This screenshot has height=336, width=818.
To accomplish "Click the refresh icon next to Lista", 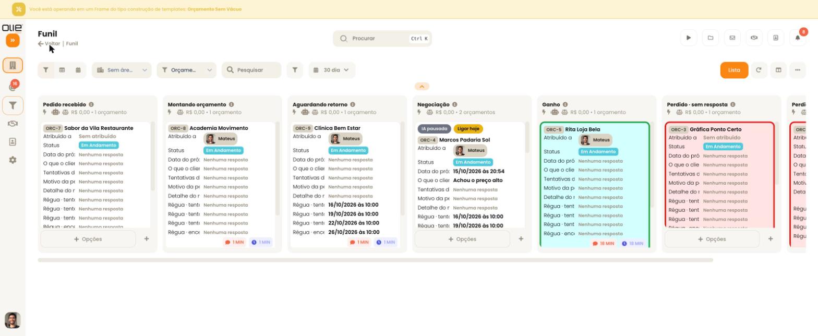I will point(759,70).
